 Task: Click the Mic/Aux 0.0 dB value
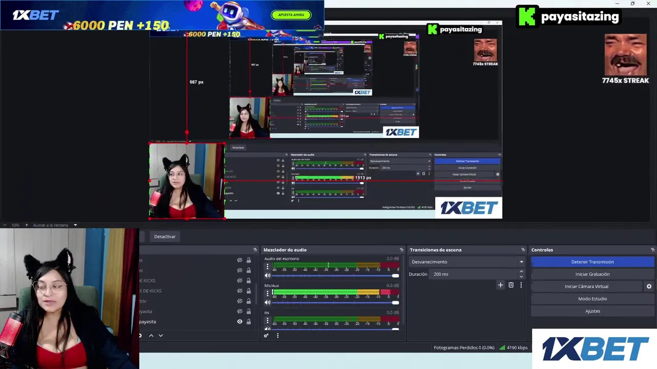(393, 285)
